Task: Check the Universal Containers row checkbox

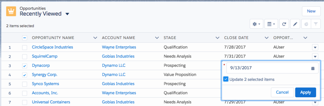Action: (x=25, y=102)
